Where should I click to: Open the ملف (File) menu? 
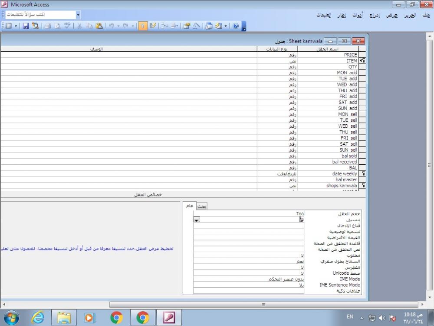coord(426,15)
